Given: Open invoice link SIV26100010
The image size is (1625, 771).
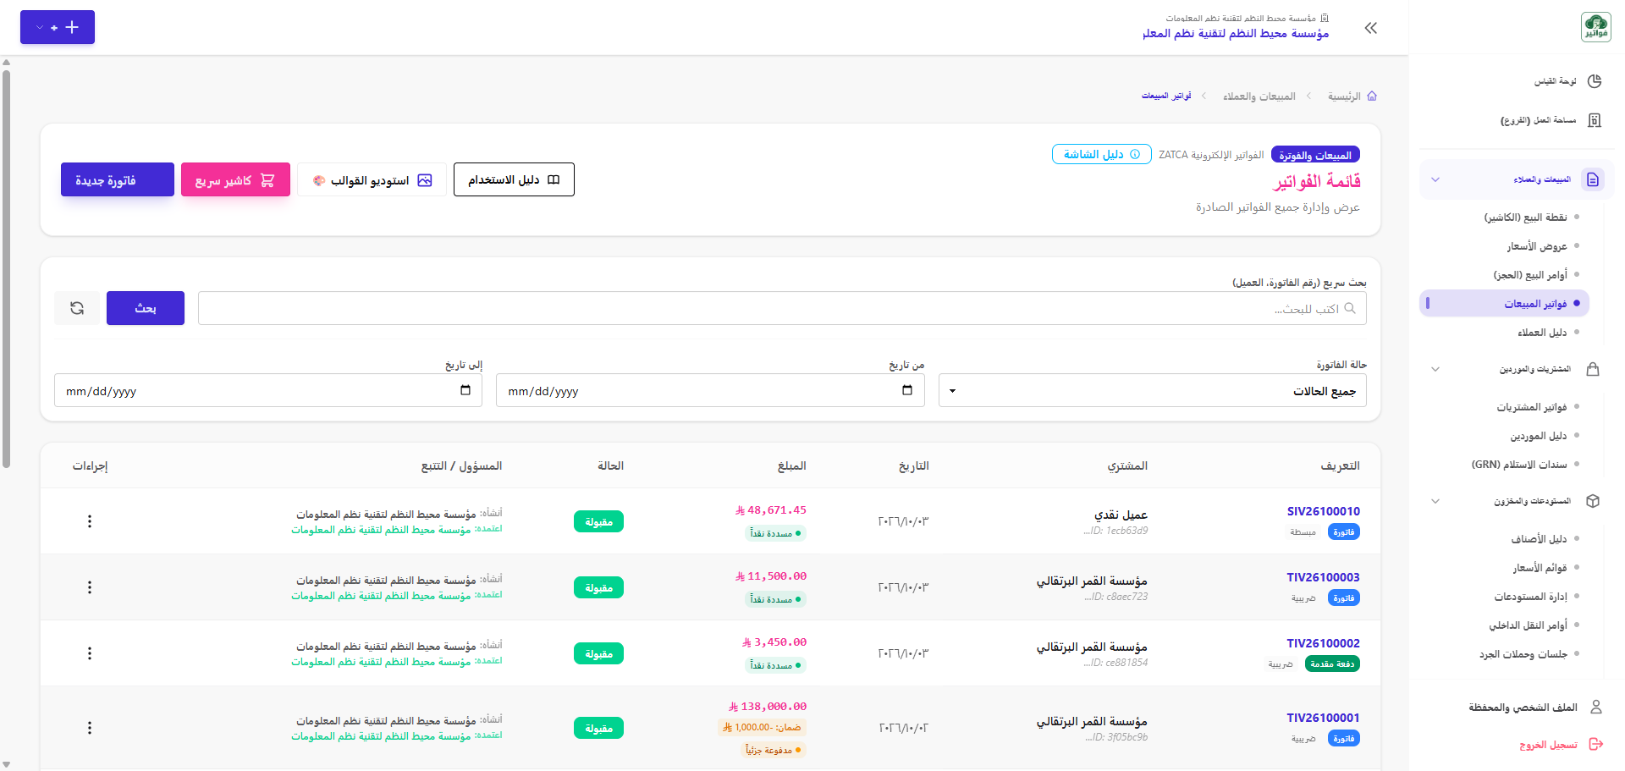Looking at the screenshot, I should (x=1324, y=511).
